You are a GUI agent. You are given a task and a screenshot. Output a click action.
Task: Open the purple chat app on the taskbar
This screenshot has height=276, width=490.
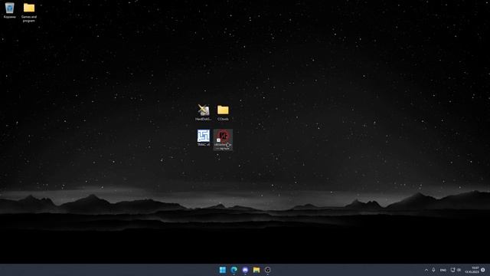click(x=245, y=270)
